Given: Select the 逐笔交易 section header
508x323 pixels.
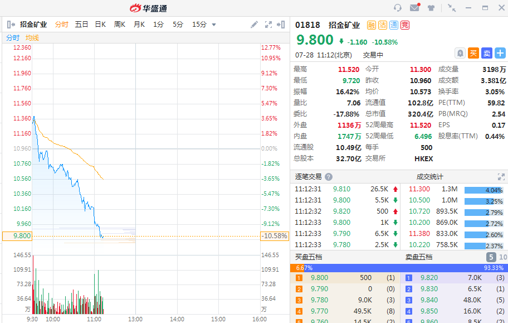Looking at the screenshot, I should click(x=308, y=177).
